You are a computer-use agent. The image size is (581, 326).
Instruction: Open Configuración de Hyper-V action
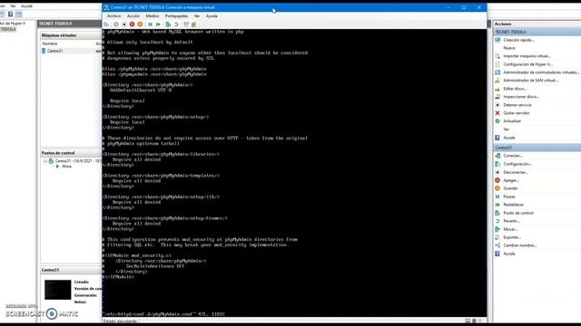coord(527,64)
